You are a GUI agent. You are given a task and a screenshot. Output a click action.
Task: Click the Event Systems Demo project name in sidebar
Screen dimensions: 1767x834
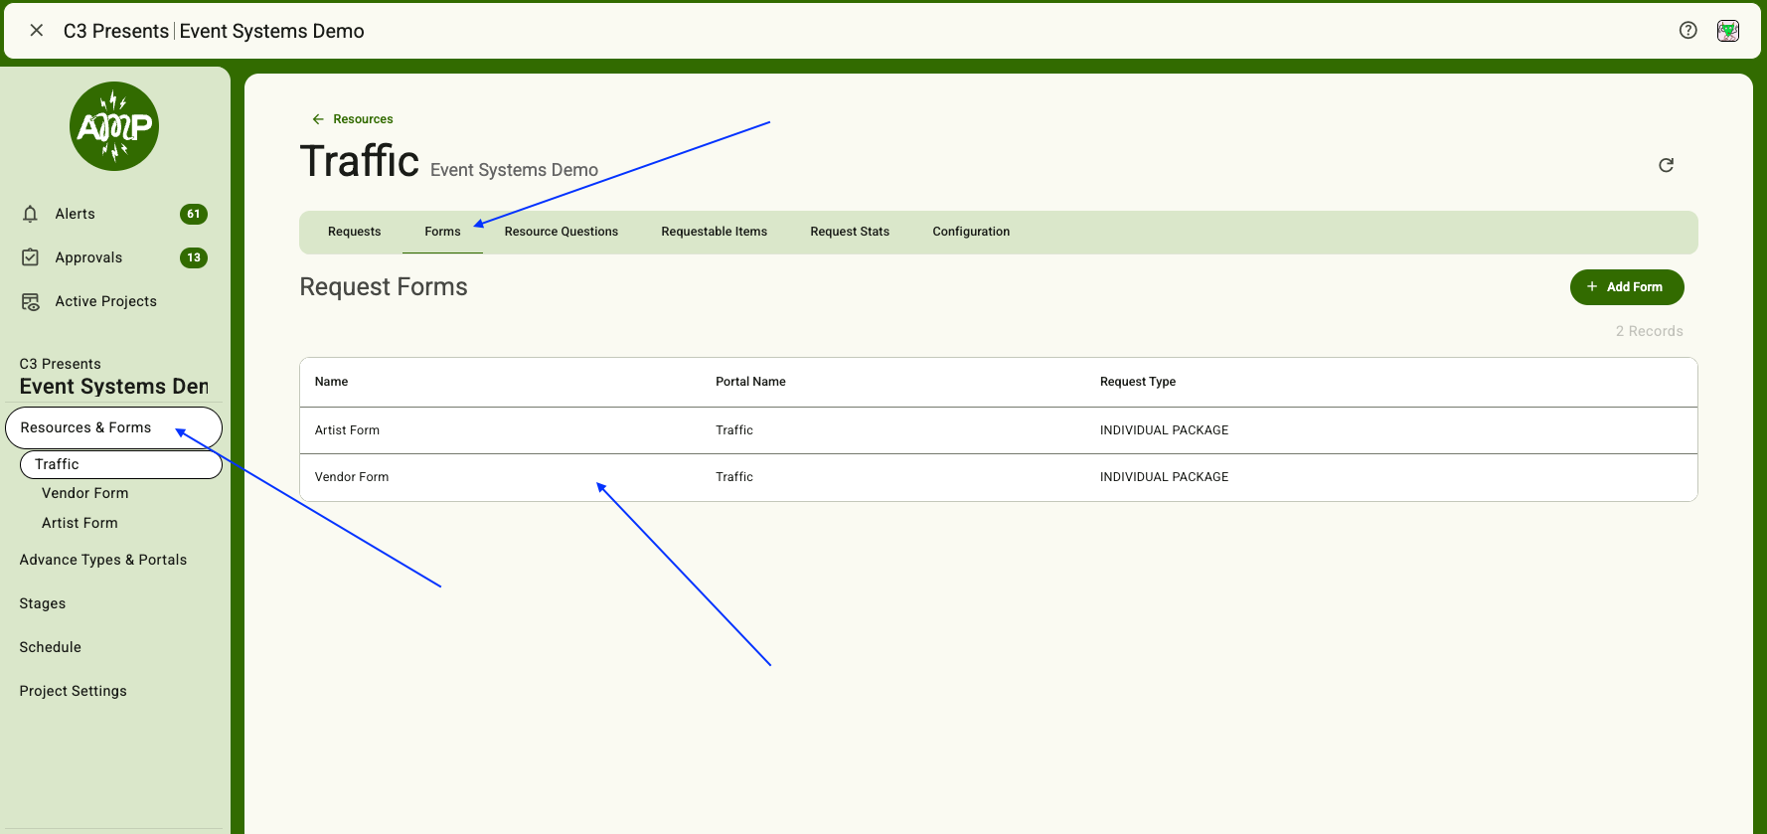pyautogui.click(x=114, y=387)
